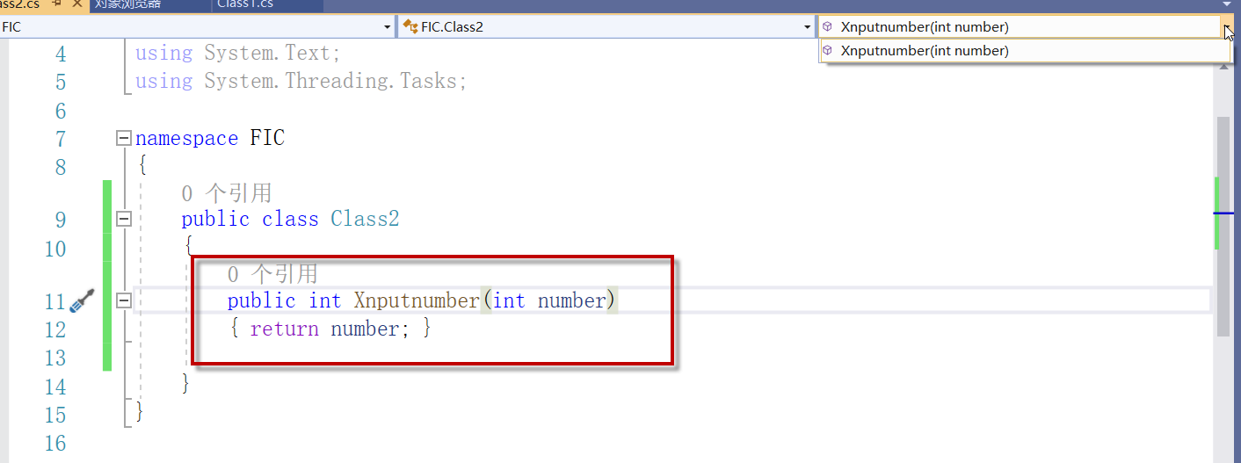Click the '0 个引用' link above Class2
The width and height of the screenshot is (1241, 463).
pyautogui.click(x=226, y=193)
